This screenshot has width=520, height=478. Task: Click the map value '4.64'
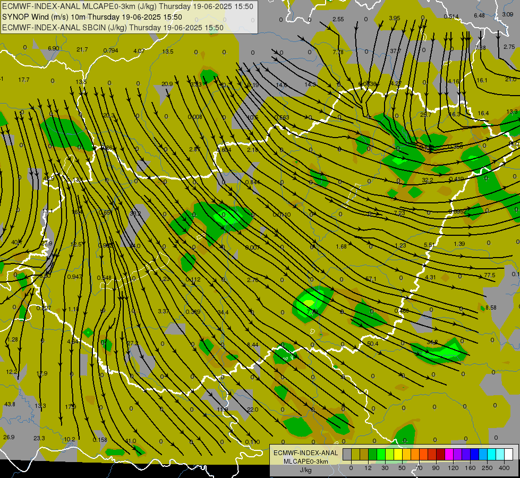pyautogui.click(x=73, y=342)
